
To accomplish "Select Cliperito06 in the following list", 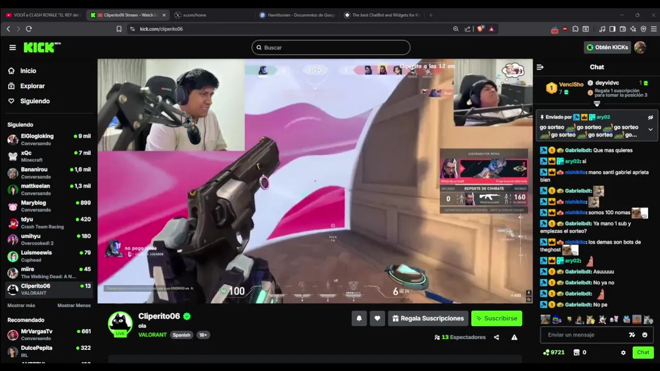I will tap(49, 289).
